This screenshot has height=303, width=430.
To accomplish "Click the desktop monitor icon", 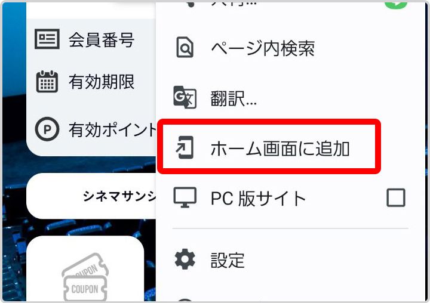I will tap(185, 197).
